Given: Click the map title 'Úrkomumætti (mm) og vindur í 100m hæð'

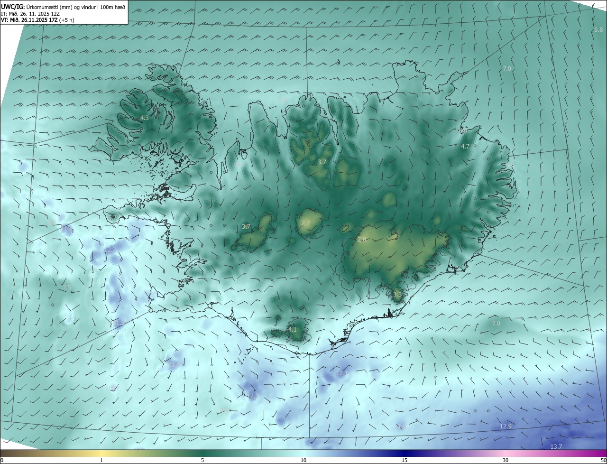Looking at the screenshot, I should [75, 7].
